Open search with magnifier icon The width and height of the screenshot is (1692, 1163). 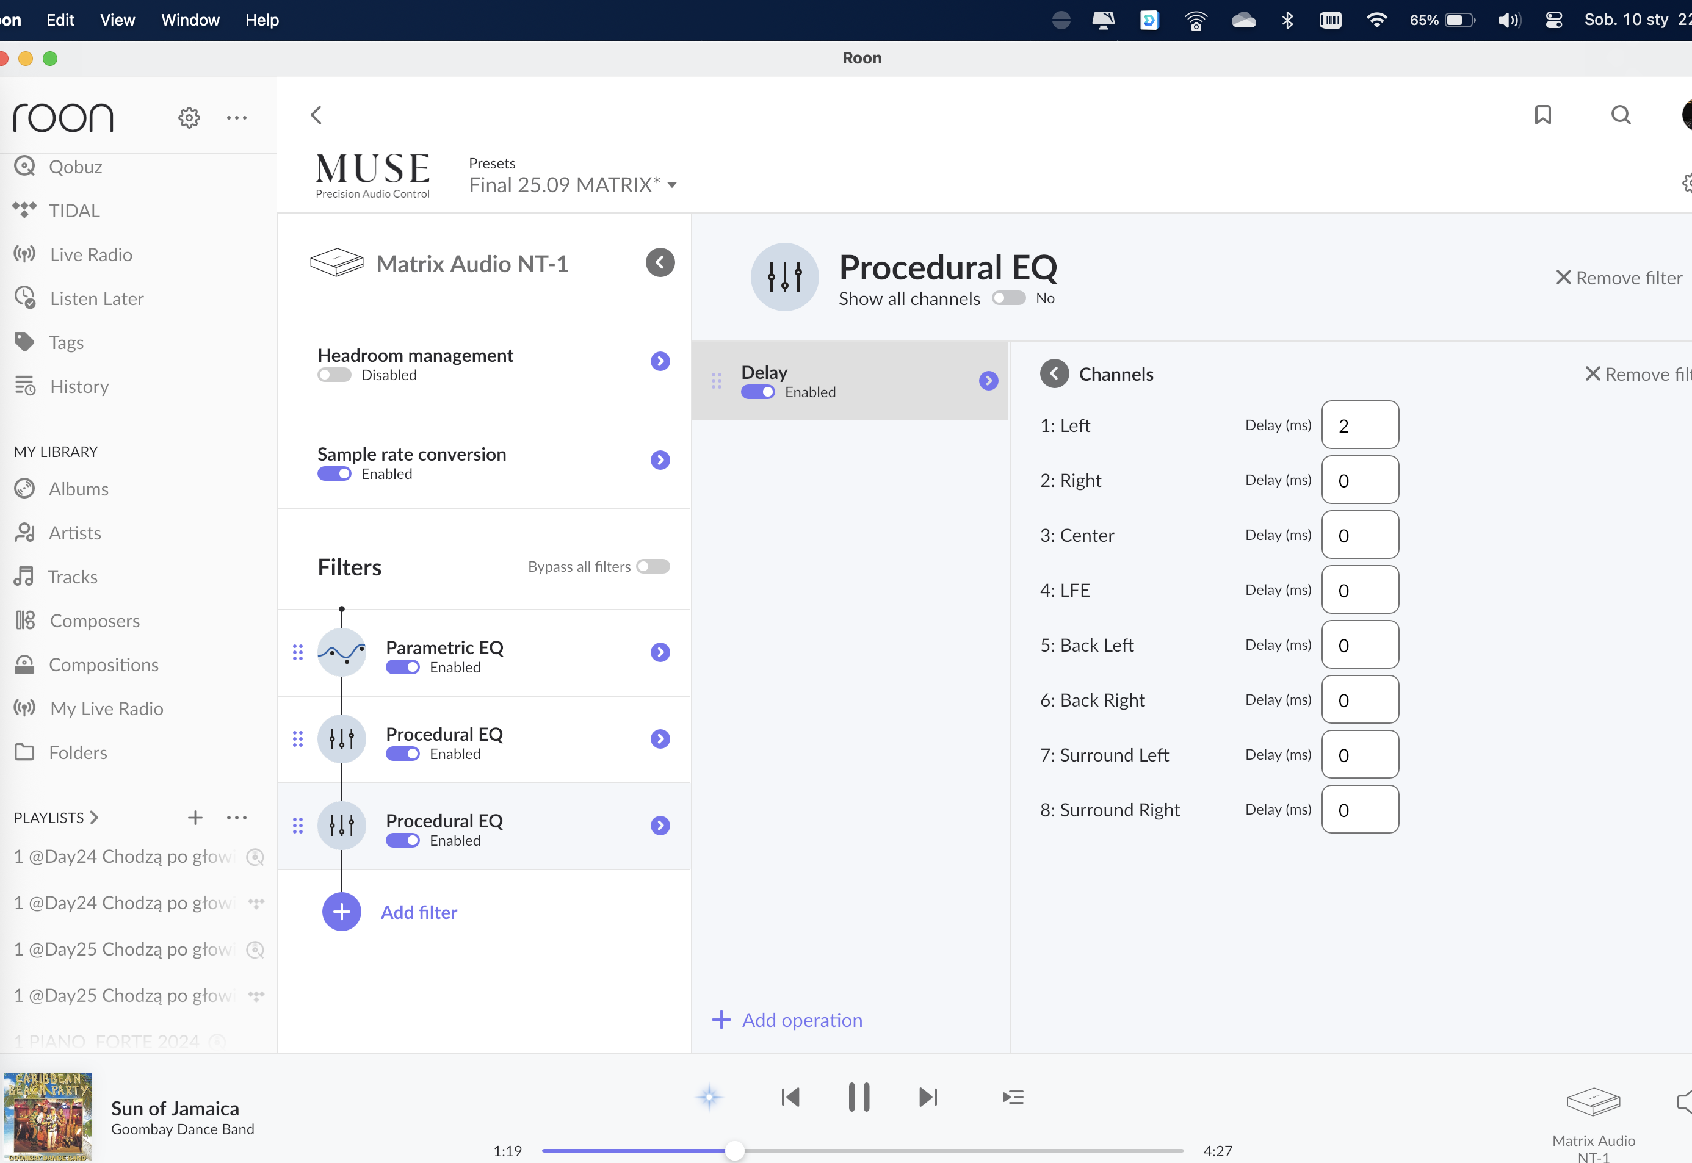click(1620, 115)
